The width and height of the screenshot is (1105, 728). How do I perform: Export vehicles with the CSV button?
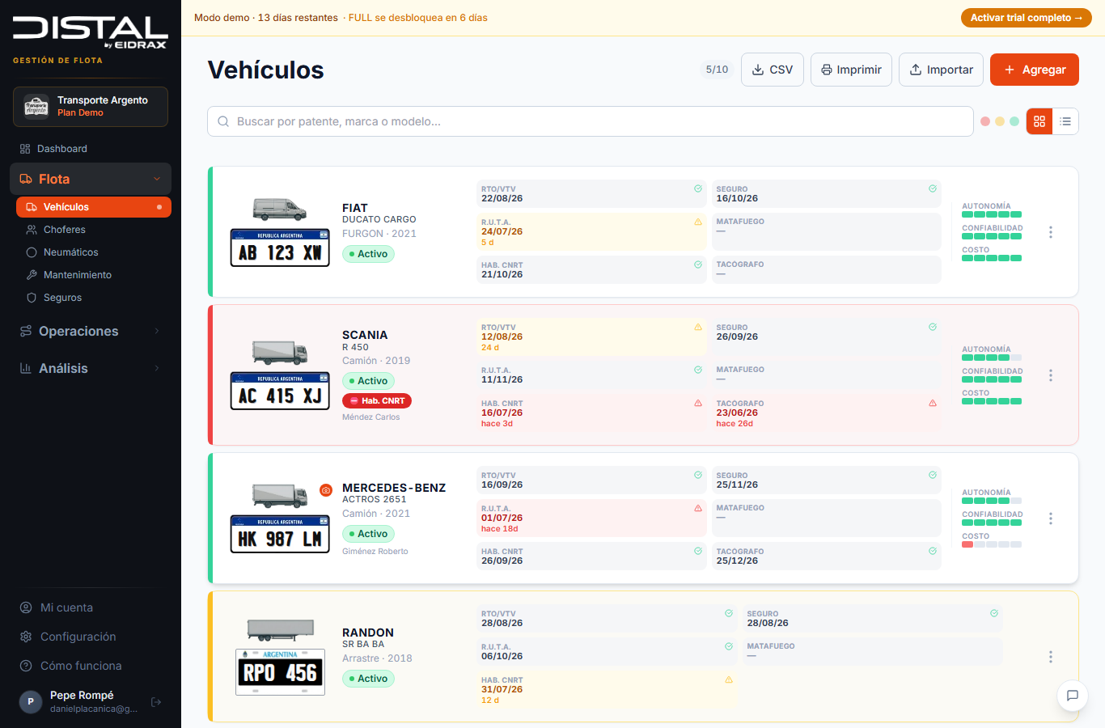pyautogui.click(x=773, y=70)
